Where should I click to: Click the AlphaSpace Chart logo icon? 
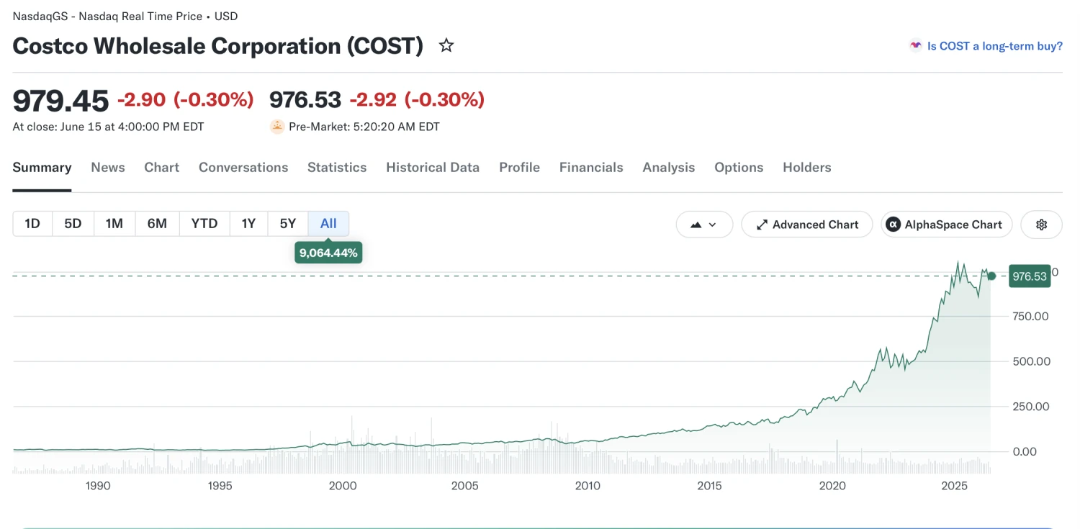pos(893,225)
